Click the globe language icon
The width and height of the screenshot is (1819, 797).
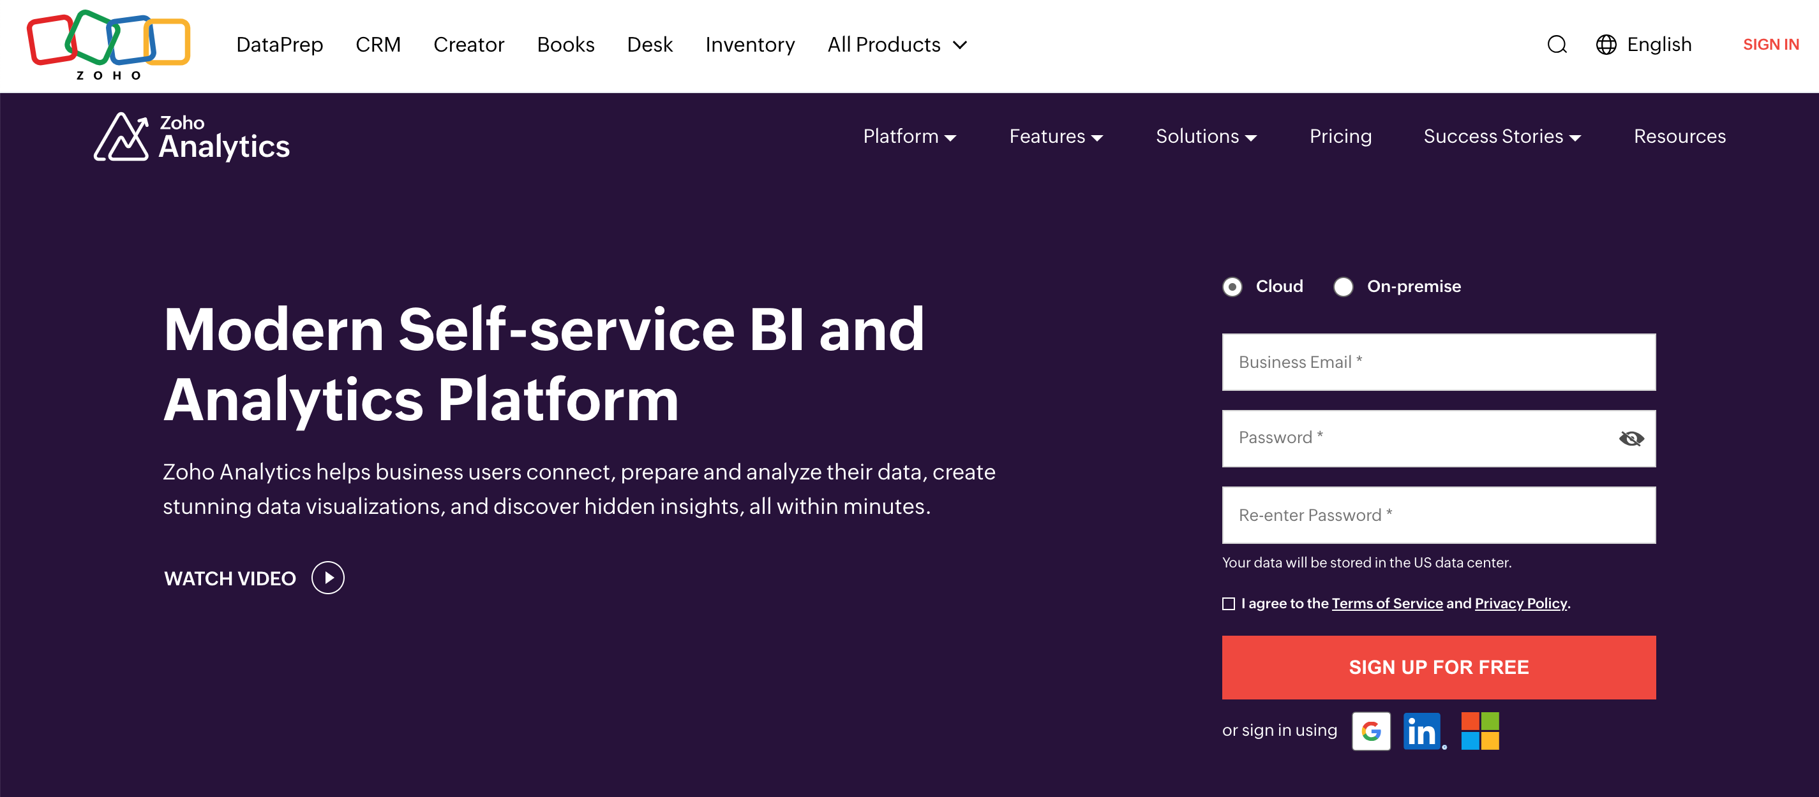tap(1606, 45)
